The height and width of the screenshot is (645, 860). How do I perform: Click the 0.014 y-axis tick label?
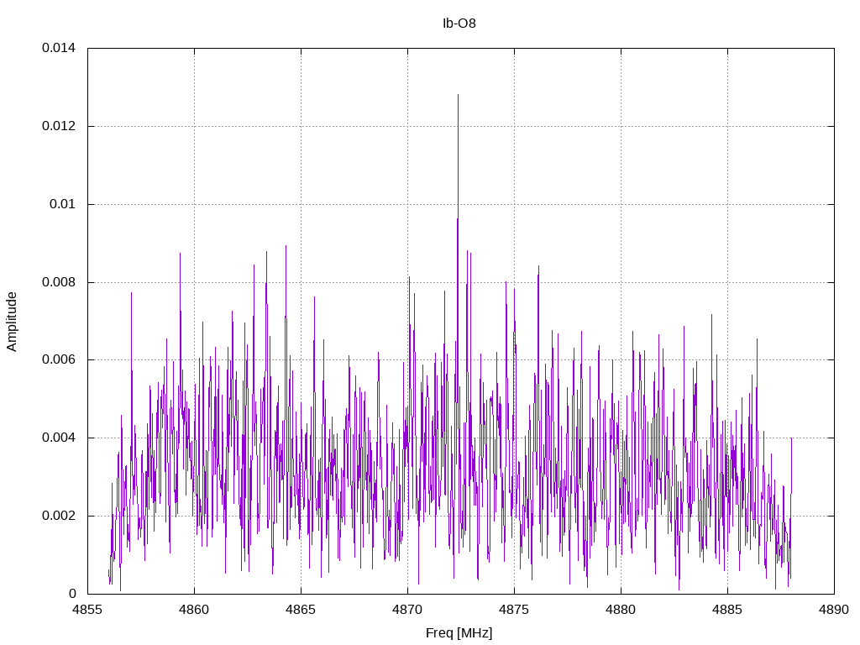(x=59, y=48)
